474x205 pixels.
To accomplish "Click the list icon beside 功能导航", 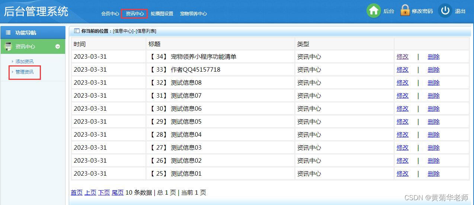I will tap(8, 33).
